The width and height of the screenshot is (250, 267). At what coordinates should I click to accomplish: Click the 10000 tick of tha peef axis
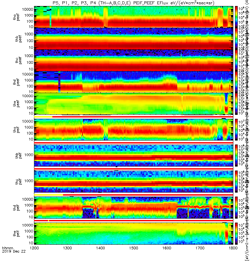click(28, 9)
